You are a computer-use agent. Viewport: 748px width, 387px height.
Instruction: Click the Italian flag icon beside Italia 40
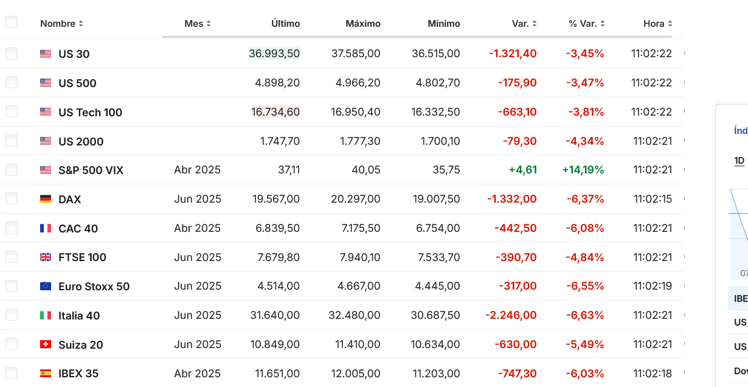pos(46,315)
